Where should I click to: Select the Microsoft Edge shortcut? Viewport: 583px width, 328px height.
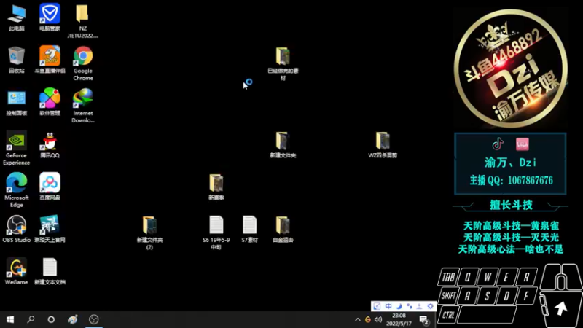[16, 190]
